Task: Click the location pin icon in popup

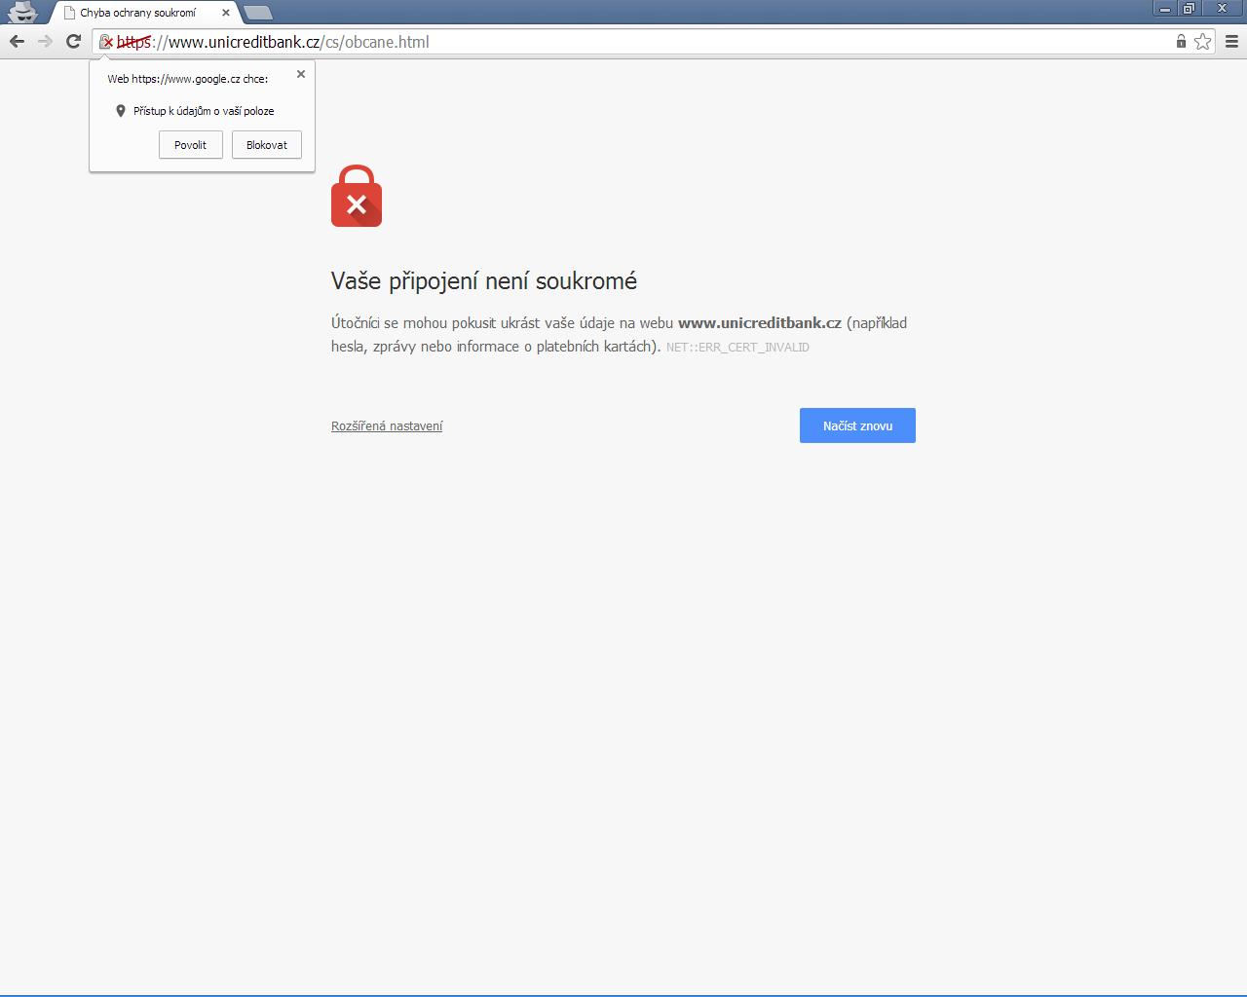Action: coord(121,111)
